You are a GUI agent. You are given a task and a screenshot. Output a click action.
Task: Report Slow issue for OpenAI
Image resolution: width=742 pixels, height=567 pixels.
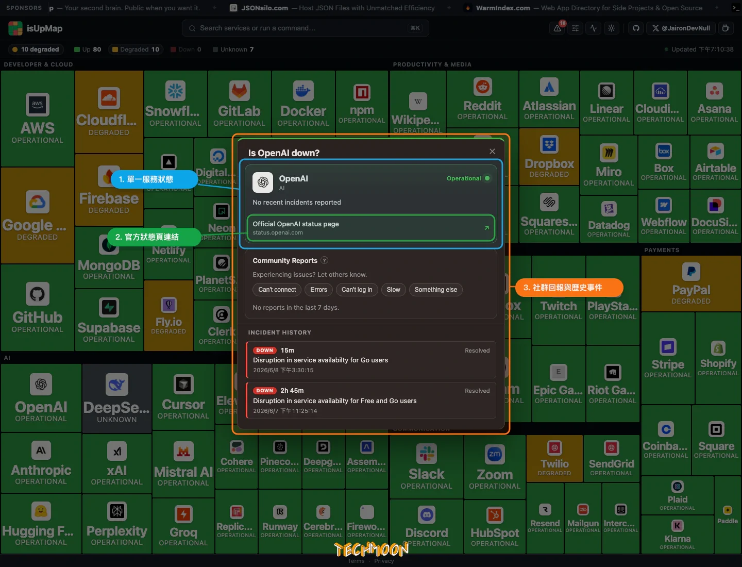coord(394,290)
